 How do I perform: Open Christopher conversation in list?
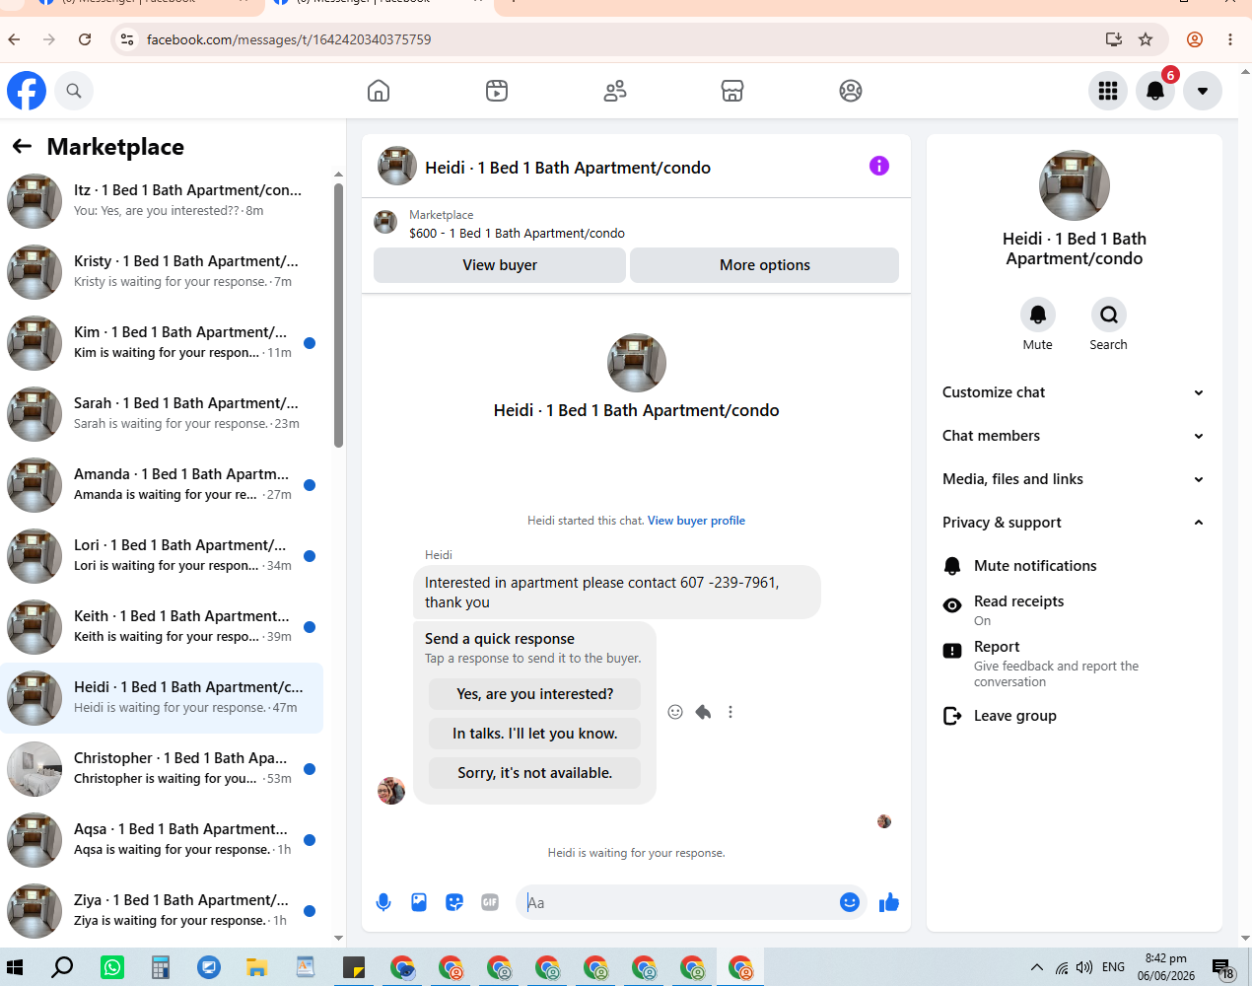point(162,769)
